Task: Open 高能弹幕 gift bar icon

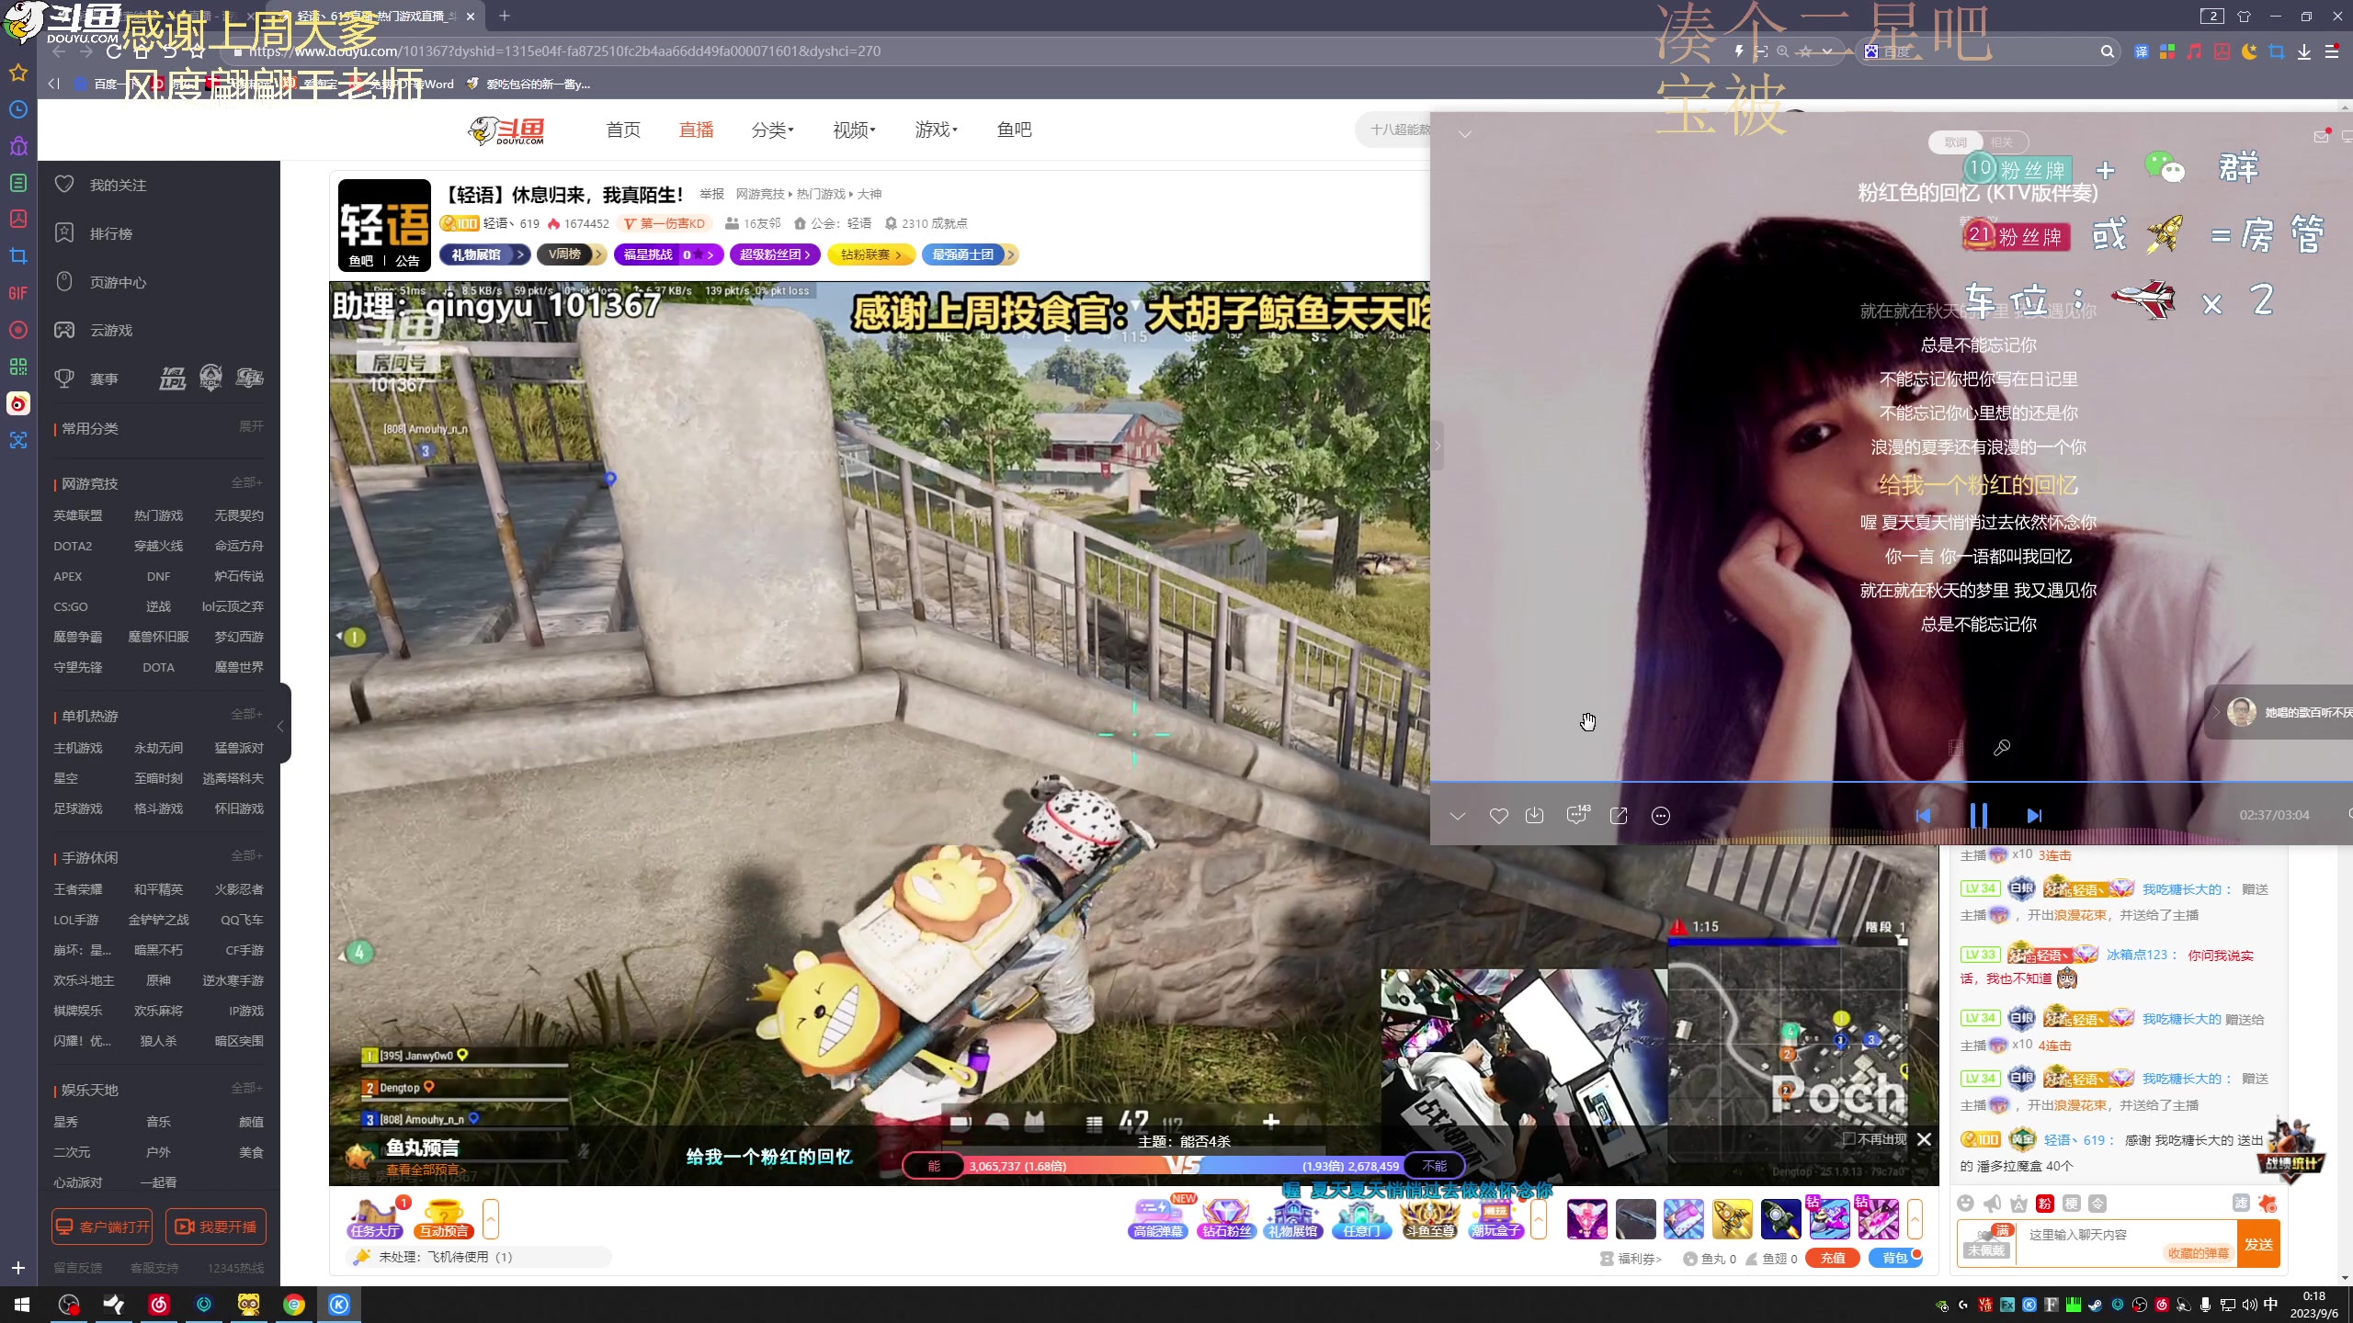Action: click(x=1158, y=1219)
